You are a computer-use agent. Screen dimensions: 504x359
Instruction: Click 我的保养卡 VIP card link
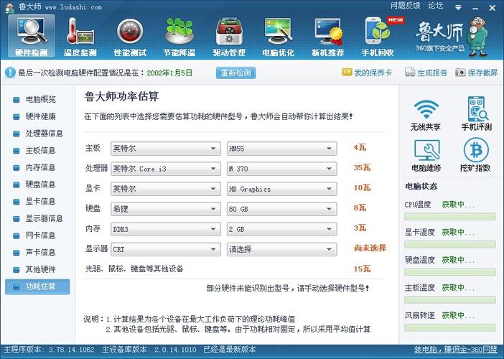[367, 73]
